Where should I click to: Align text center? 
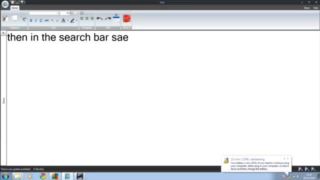[87, 18]
